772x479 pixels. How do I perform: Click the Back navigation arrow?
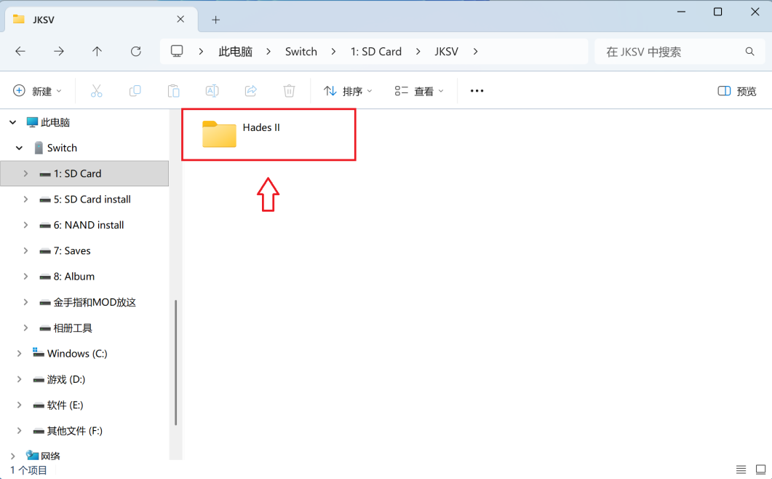pyautogui.click(x=20, y=52)
